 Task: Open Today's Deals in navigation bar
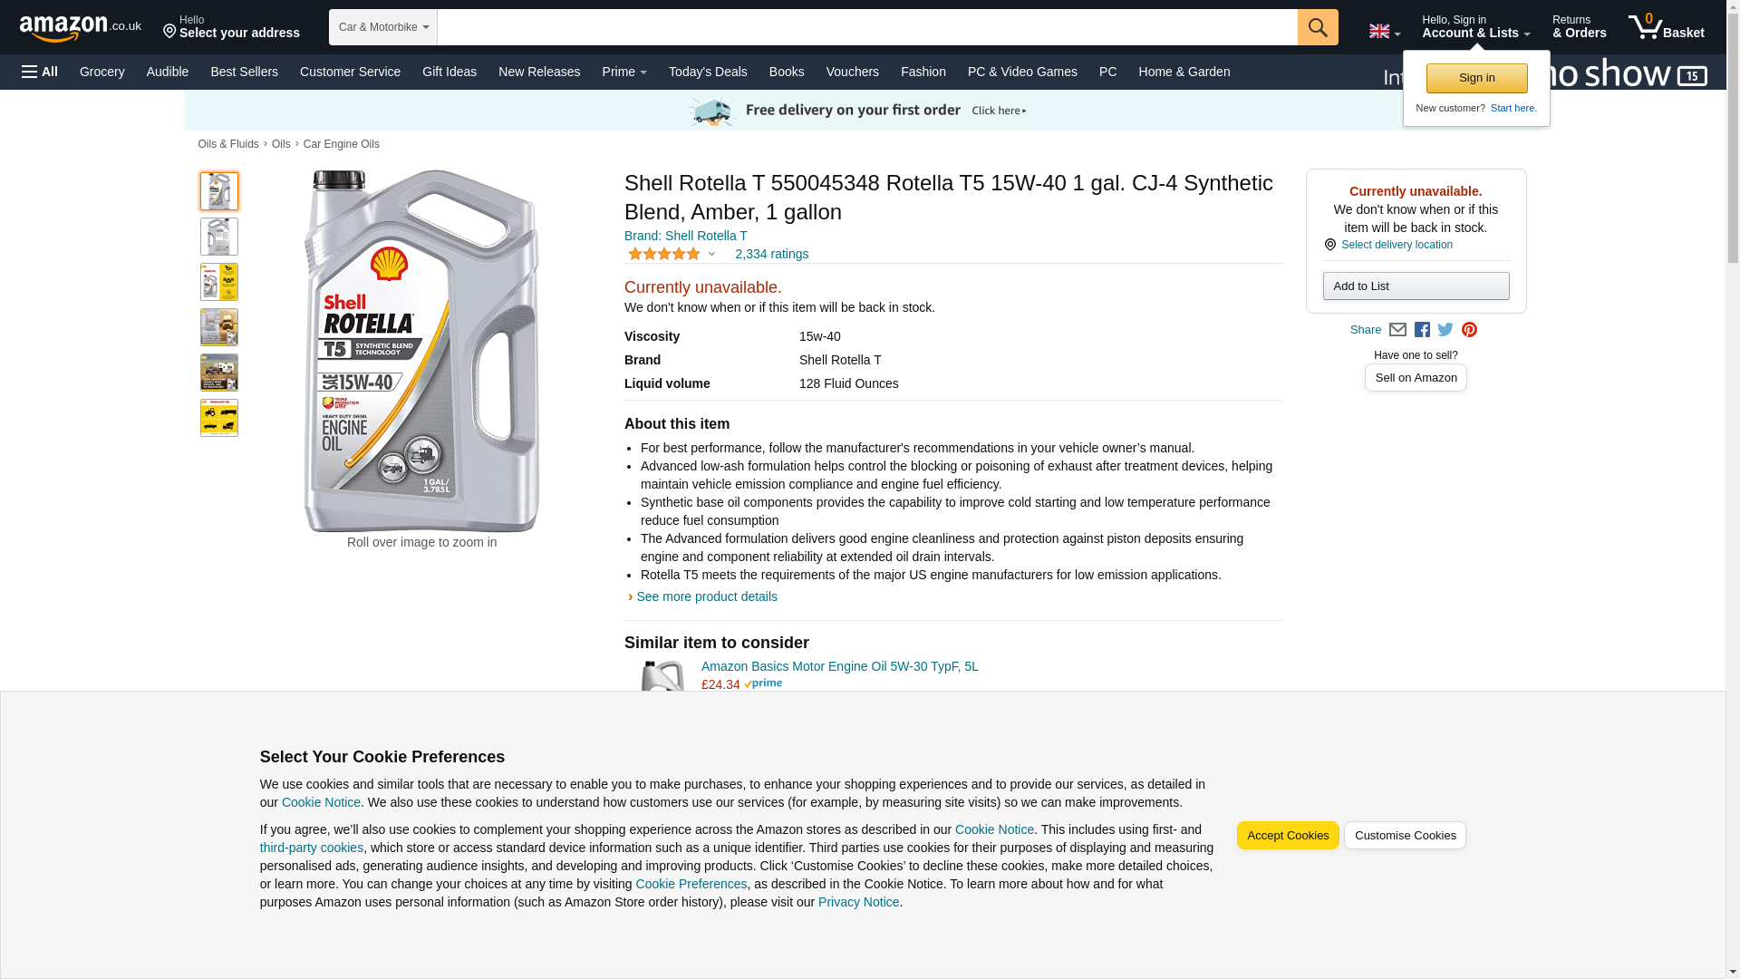coord(707,72)
